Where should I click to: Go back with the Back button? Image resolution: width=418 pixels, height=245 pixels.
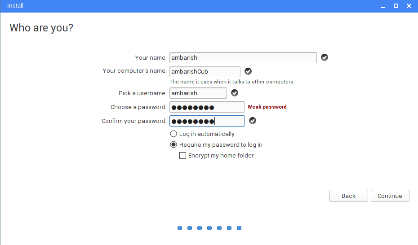[348, 196]
